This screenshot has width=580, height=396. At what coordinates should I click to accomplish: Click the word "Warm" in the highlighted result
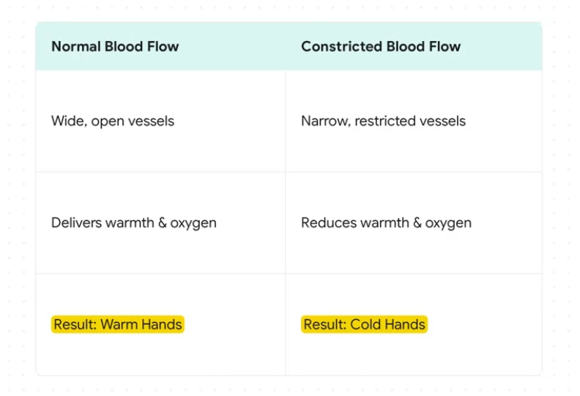click(x=119, y=324)
